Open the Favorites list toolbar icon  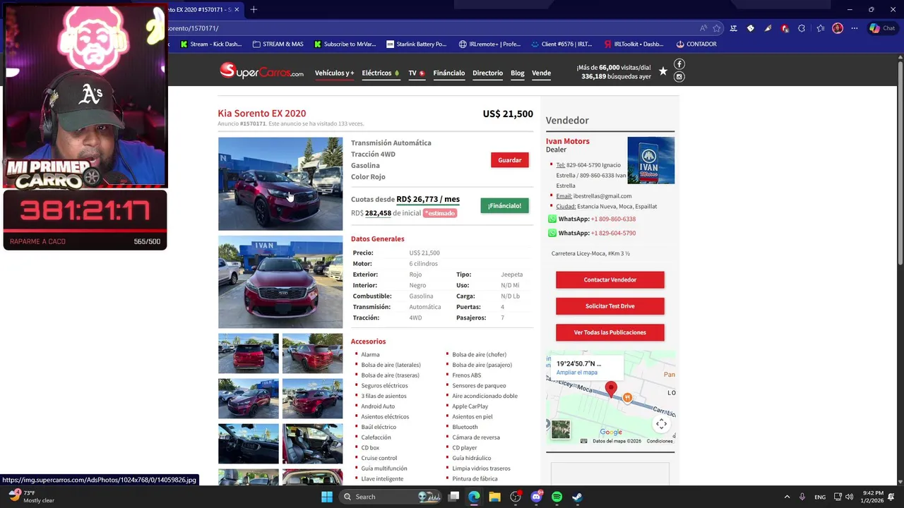coord(820,28)
